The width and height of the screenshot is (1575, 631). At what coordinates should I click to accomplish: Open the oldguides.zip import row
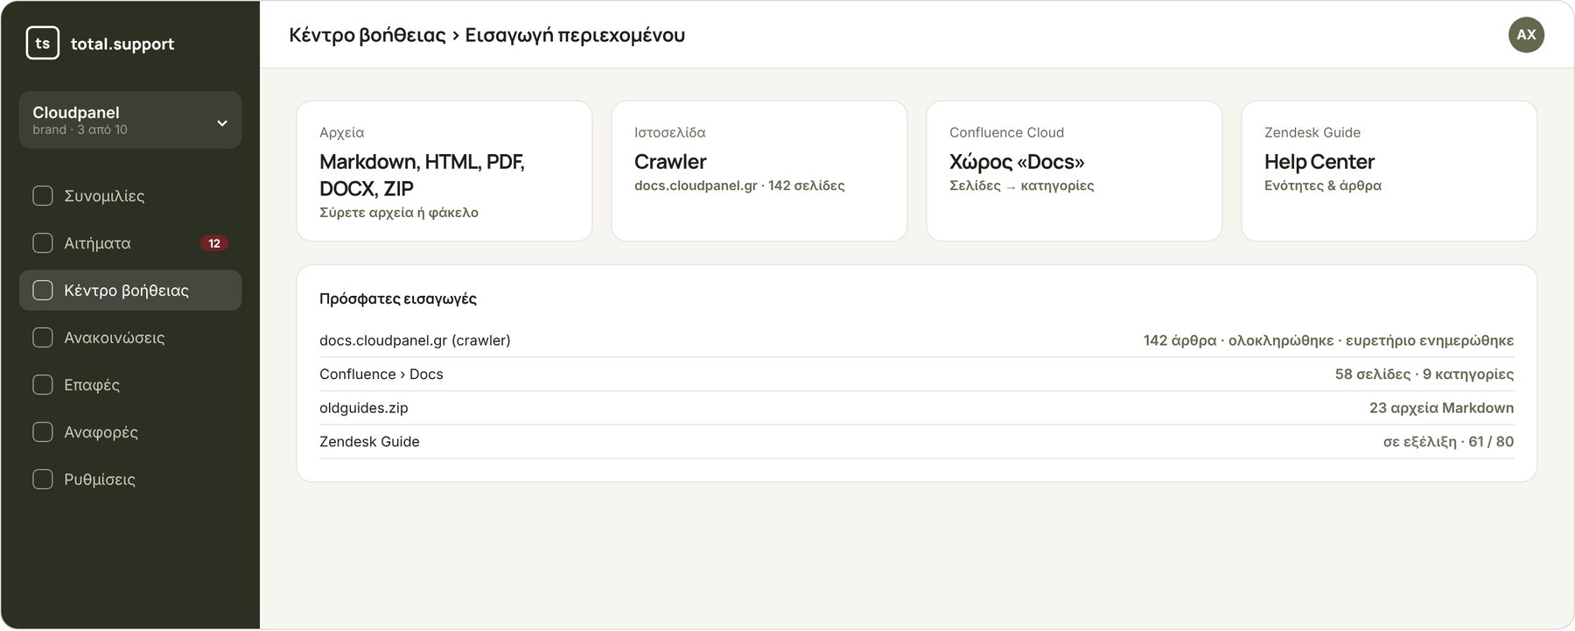(x=916, y=408)
